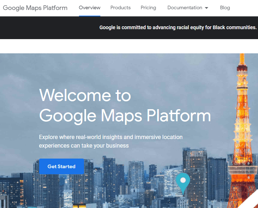Viewport: 258px width, 208px height.
Task: Open the Products tab
Action: tap(120, 8)
